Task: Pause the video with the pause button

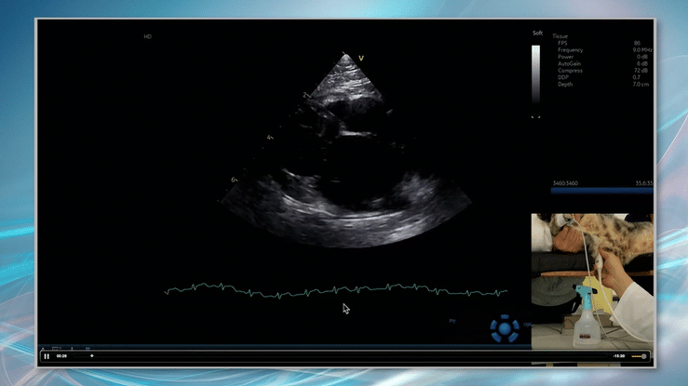Action: 47,356
